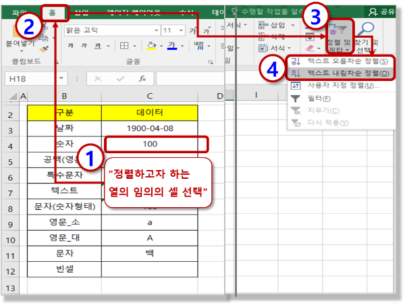Click the fx insert function icon
405x305 pixels.
click(x=142, y=78)
